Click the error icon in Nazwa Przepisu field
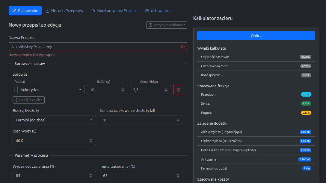This screenshot has width=326, height=183. 183,47
